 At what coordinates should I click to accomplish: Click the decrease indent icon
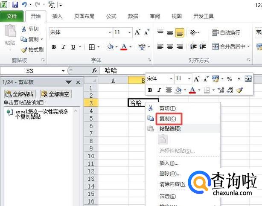click(193, 46)
